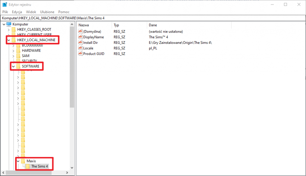This screenshot has width=306, height=176.
Task: Open the Edycja menu
Action: [x=17, y=12]
